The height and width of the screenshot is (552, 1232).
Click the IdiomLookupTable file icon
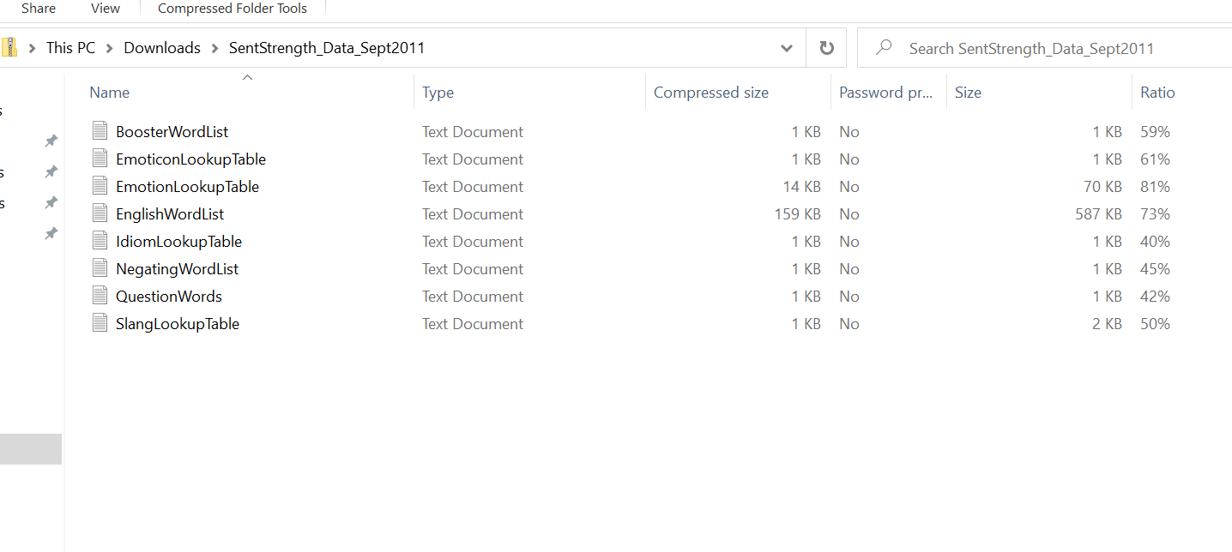[101, 242]
